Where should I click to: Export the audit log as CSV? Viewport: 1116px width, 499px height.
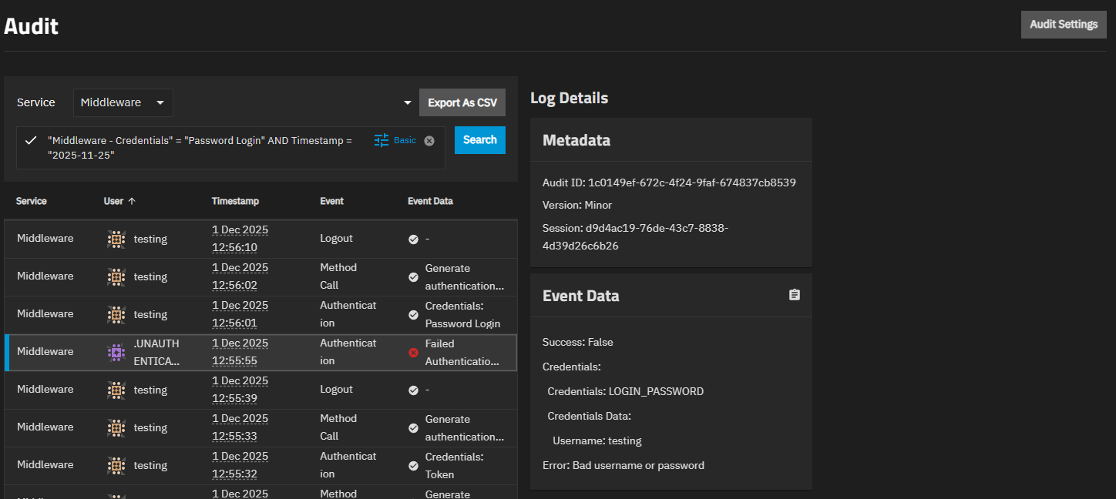[x=462, y=102]
